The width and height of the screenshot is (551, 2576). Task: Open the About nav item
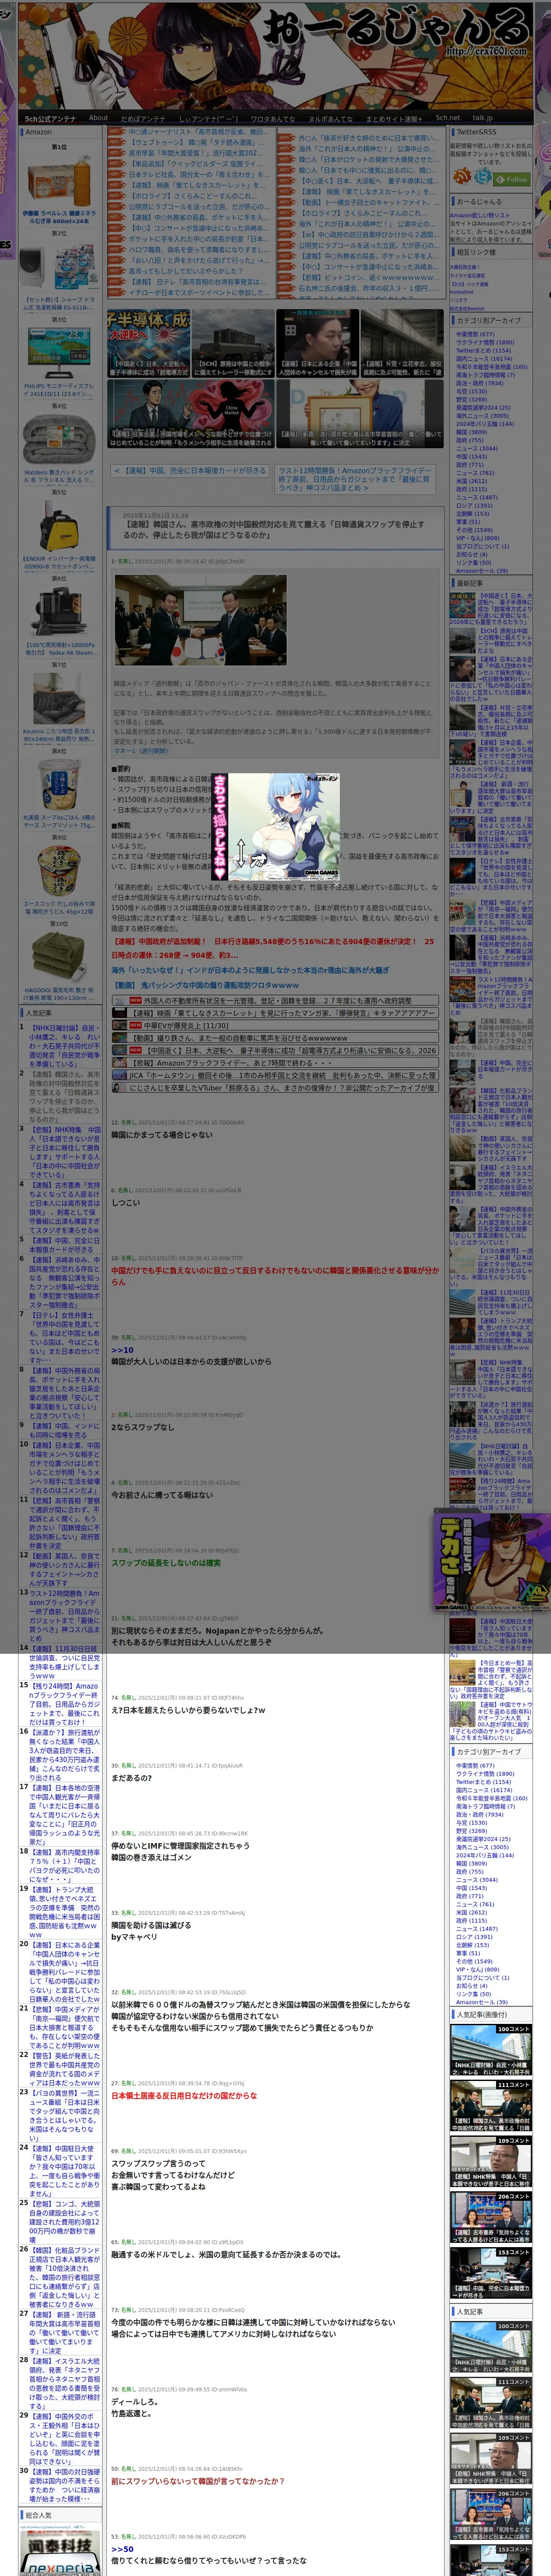pyautogui.click(x=98, y=118)
